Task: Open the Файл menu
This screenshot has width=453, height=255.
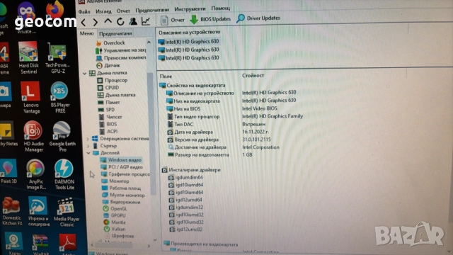Action: (84, 12)
